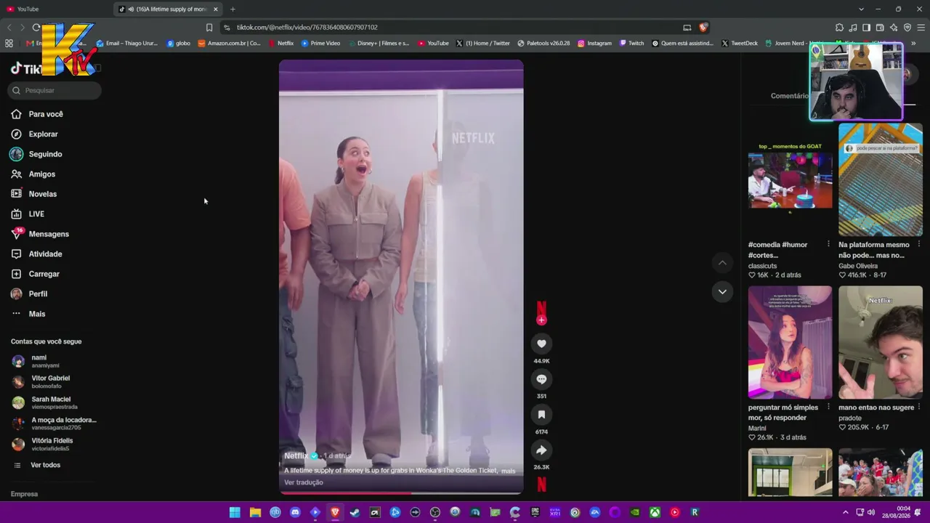This screenshot has width=930, height=523.
Task: Follow Netflix with the red plus badge
Action: pos(541,320)
